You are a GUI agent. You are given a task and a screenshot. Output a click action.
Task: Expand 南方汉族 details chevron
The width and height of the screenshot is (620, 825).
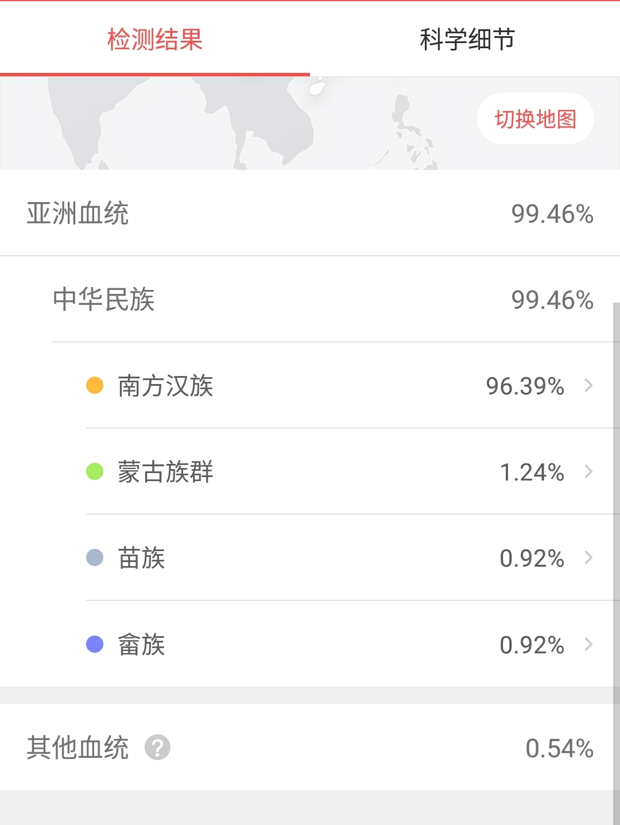(x=588, y=385)
